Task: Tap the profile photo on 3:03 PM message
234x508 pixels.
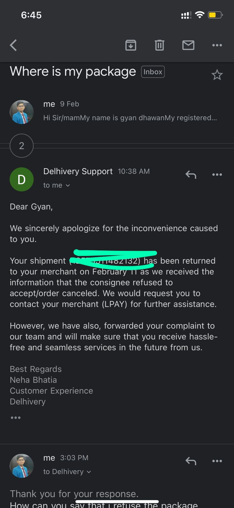Action: pos(22,466)
